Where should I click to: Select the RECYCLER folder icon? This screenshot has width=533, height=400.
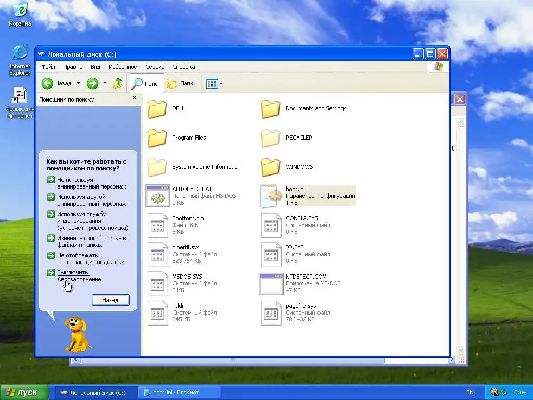tap(271, 137)
